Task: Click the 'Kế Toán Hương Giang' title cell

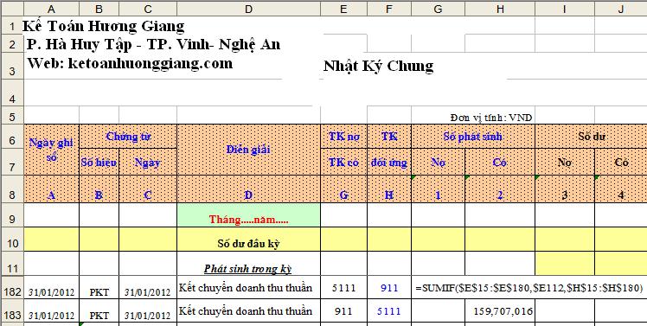Action: [x=104, y=26]
